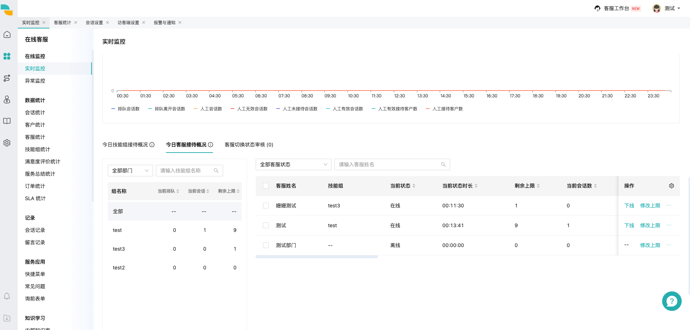Toggle 人工会话数 legend series

pos(208,109)
